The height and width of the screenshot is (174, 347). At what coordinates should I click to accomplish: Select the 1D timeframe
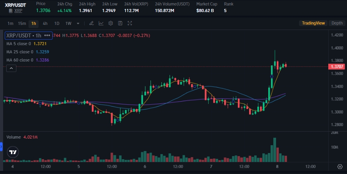[57, 23]
